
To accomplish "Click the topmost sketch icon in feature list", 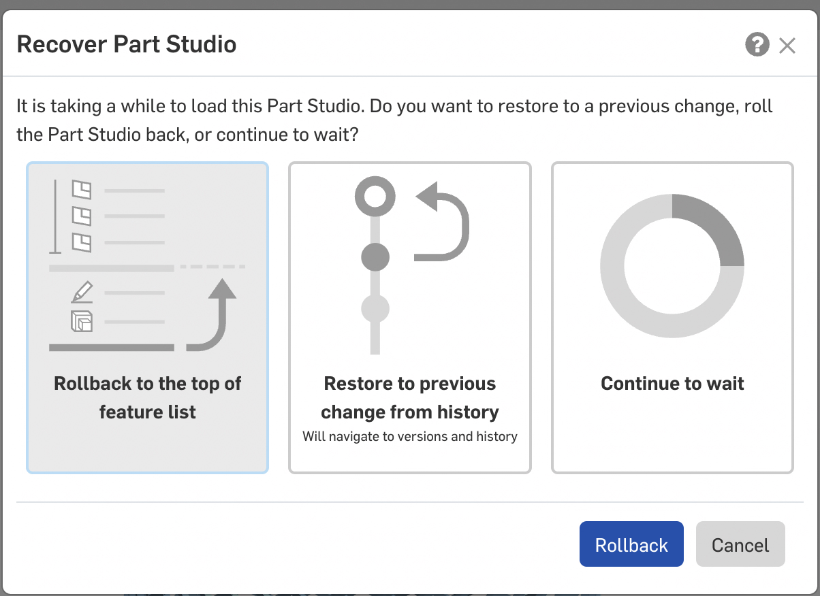I will pos(82,190).
